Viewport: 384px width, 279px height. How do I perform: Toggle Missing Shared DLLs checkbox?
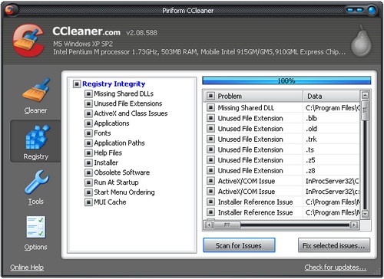point(88,94)
